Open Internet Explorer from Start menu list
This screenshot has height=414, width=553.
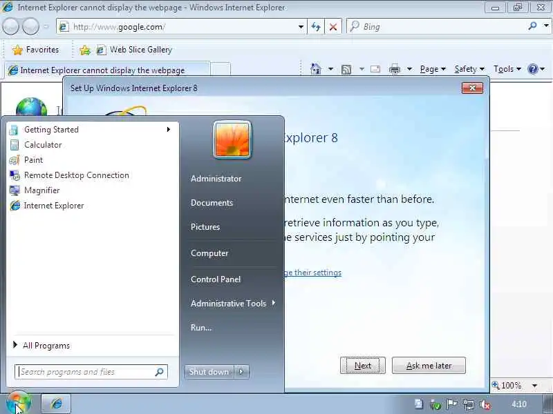(92, 206)
